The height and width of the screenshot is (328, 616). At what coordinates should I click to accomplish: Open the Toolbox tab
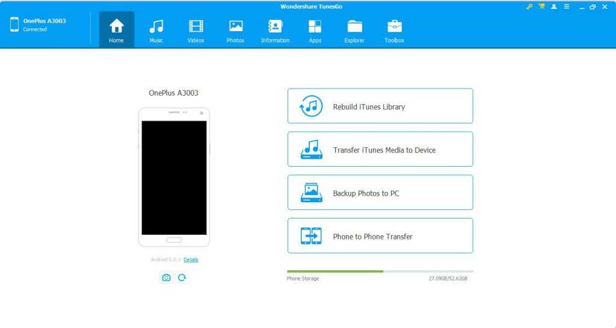coord(394,31)
